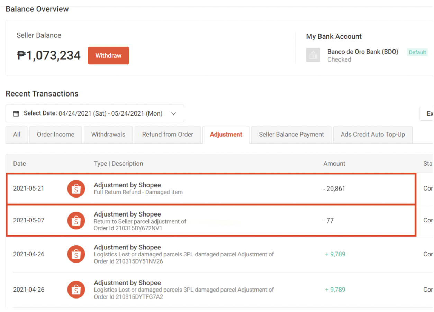Image resolution: width=434 pixels, height=312 pixels.
Task: Click Shopee icon for Order 210315DYTFG7A2 row
Action: (x=76, y=290)
